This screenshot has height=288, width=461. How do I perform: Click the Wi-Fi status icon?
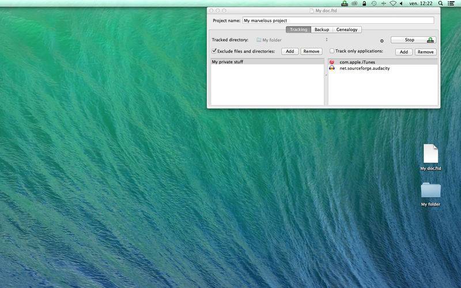click(393, 3)
